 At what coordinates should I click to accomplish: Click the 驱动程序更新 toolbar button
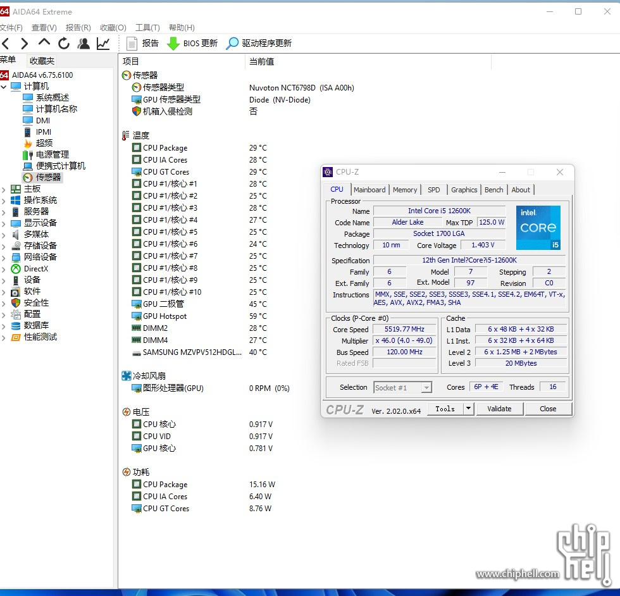pos(259,43)
